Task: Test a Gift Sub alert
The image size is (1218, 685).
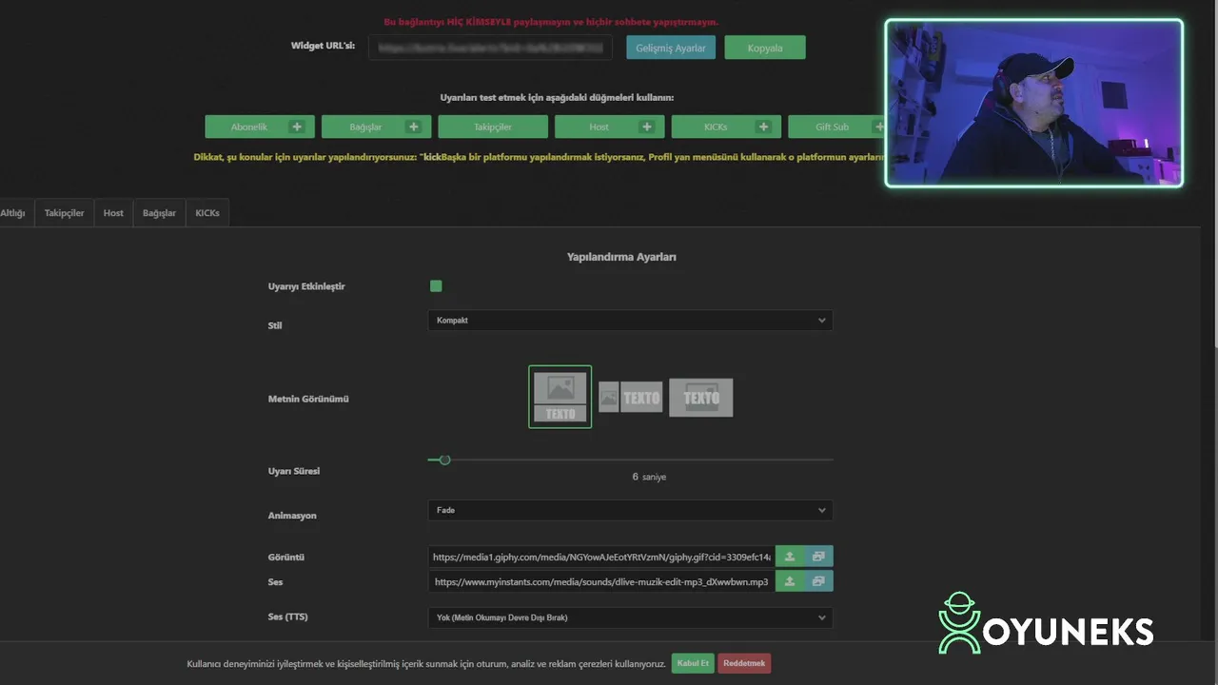Action: [x=836, y=127]
